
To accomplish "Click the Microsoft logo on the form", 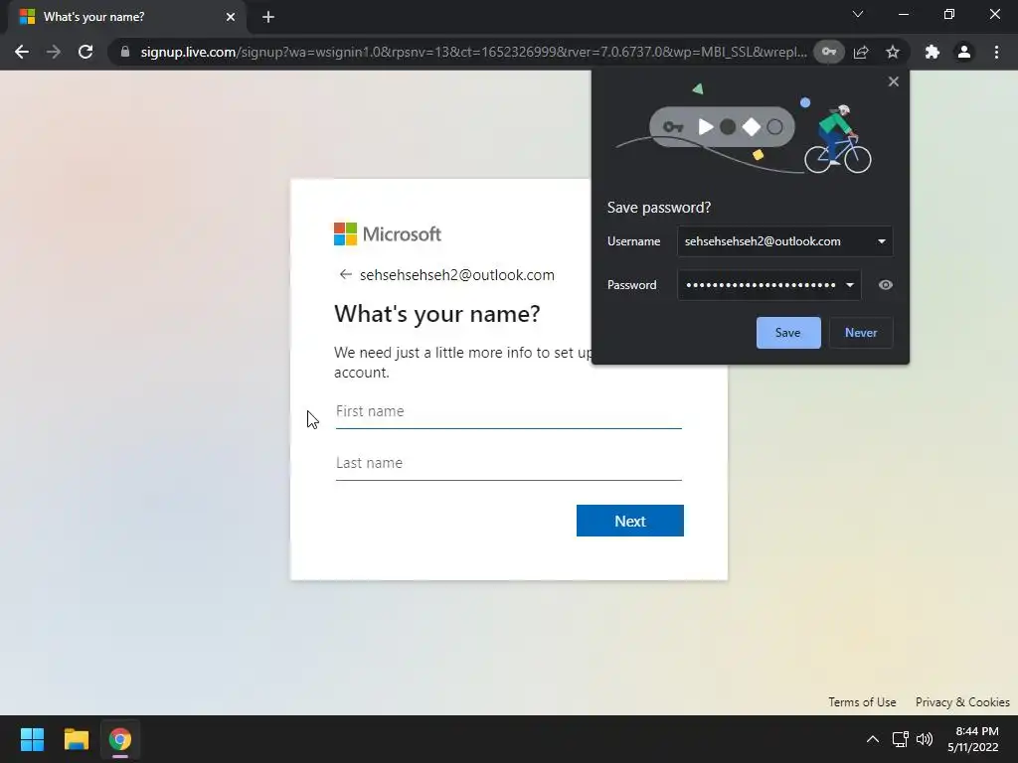I will [x=388, y=234].
